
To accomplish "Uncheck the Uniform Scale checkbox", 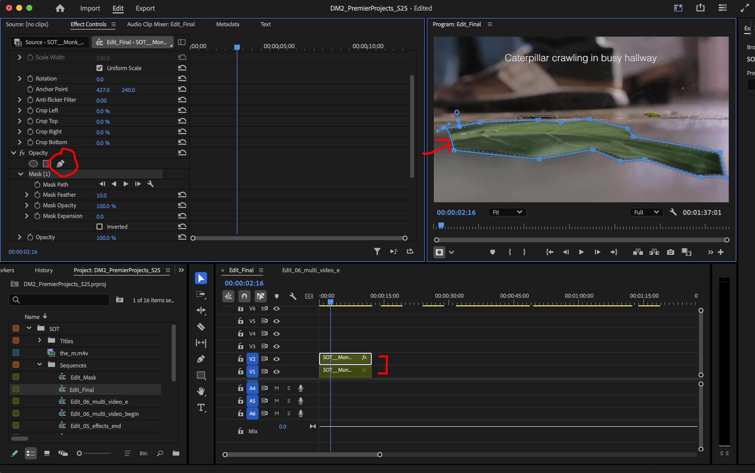I will pyautogui.click(x=99, y=68).
